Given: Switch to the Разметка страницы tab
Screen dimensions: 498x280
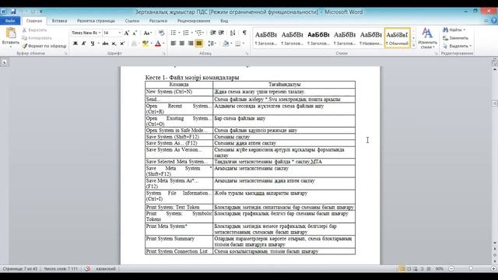Looking at the screenshot, I should [96, 21].
